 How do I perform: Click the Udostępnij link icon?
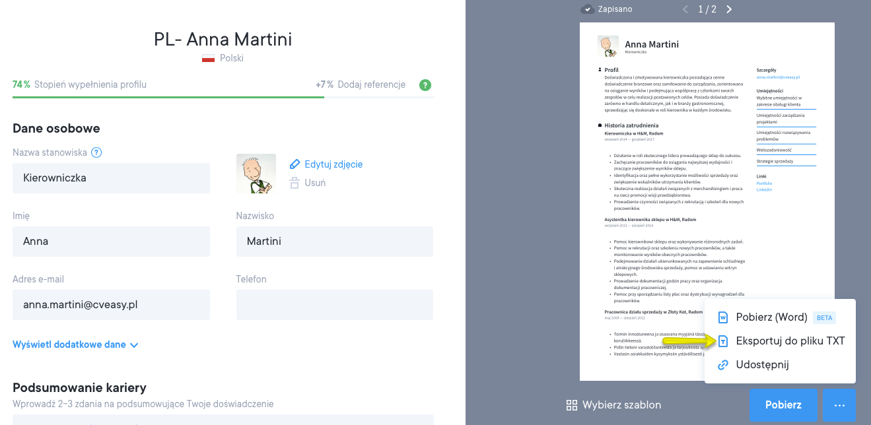pyautogui.click(x=723, y=365)
